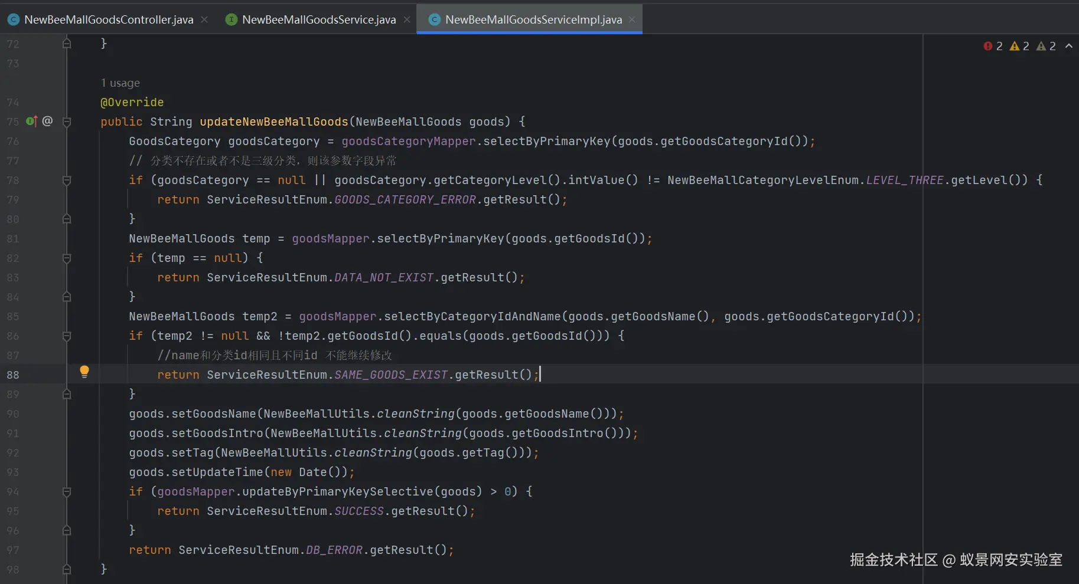Click setGoodsIntro on line 91
This screenshot has width=1079, height=584.
[x=217, y=433]
